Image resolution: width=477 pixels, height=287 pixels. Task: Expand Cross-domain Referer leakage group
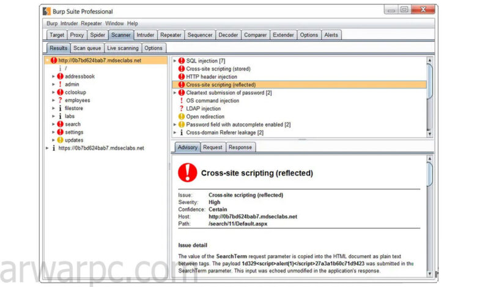tap(175, 133)
